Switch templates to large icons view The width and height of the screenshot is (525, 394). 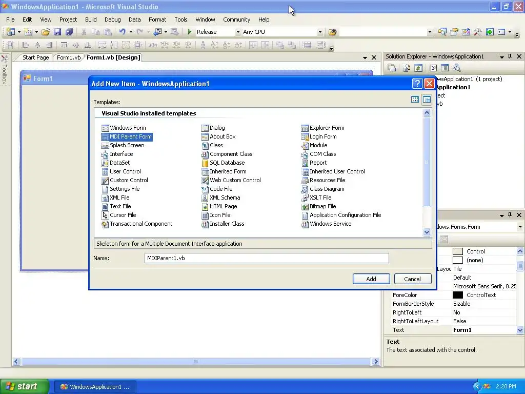(415, 100)
